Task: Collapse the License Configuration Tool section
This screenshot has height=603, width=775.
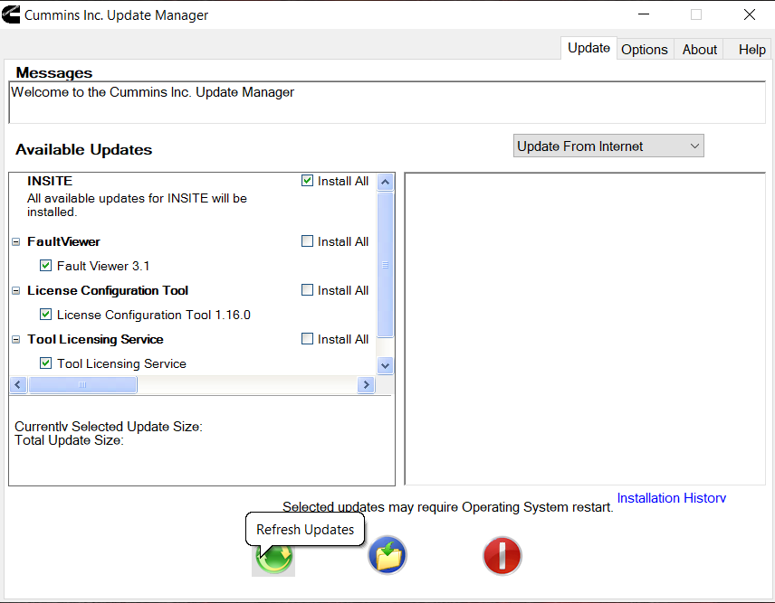Action: click(x=14, y=289)
